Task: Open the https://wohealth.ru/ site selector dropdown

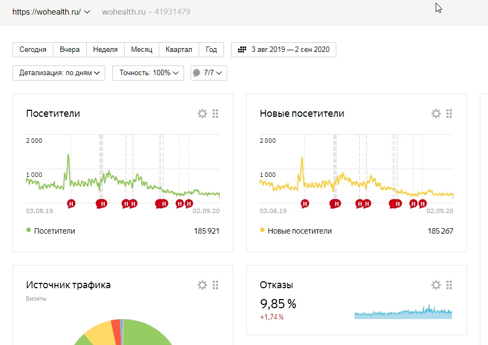Action: (x=51, y=12)
